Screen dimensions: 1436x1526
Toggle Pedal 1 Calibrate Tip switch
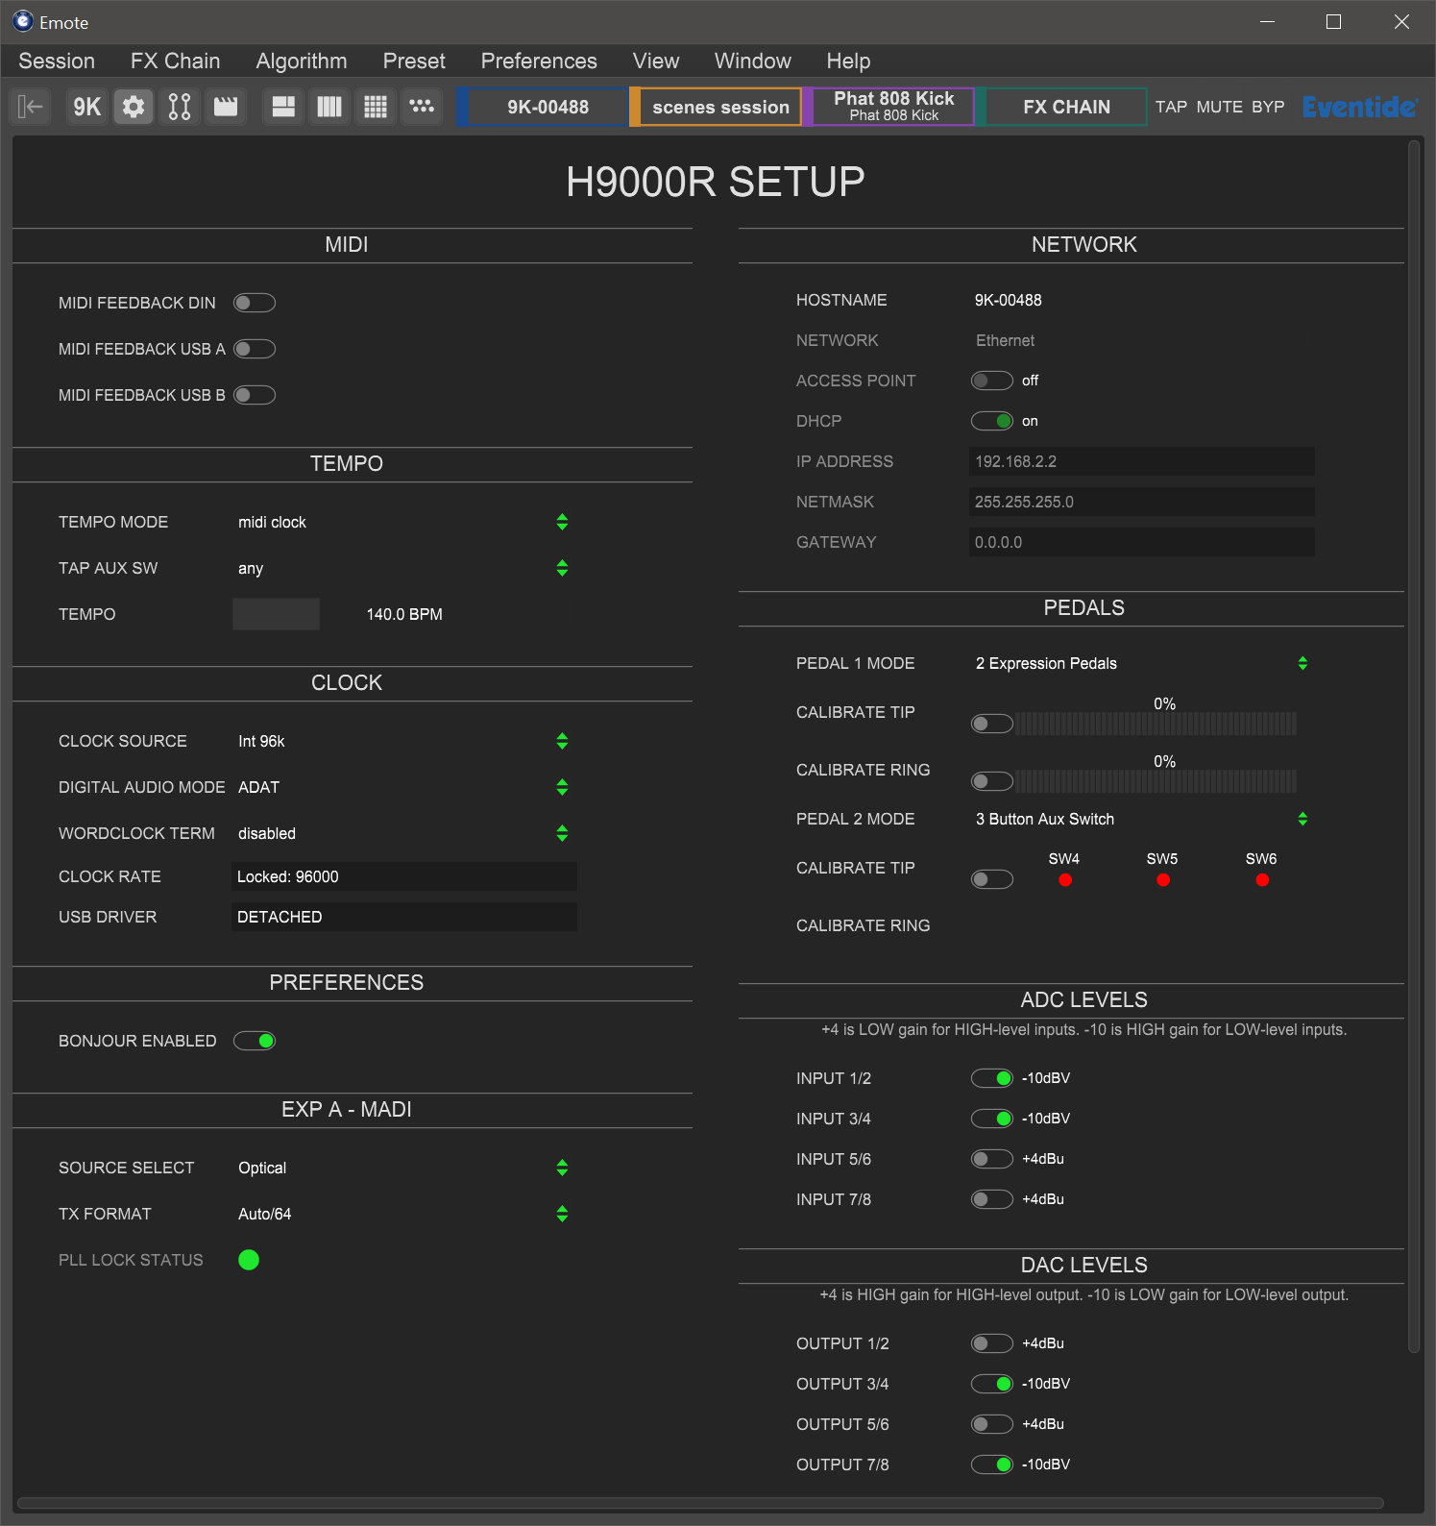click(x=992, y=724)
